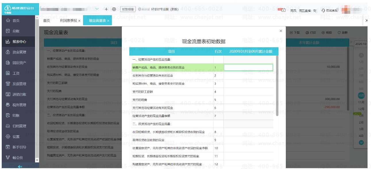Select row 收到其他与经营活动有关的现金 in dialog
The width and height of the screenshot is (371, 169).
[x=202, y=76]
